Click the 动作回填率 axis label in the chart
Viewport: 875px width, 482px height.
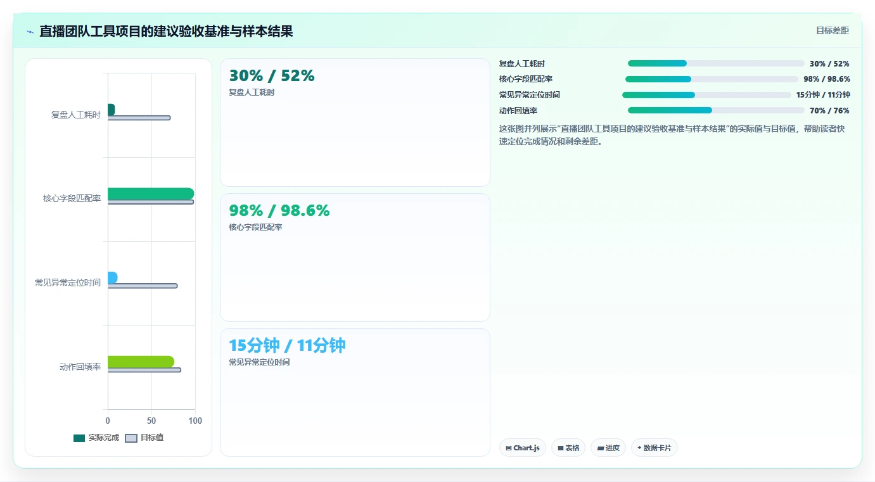coord(80,367)
